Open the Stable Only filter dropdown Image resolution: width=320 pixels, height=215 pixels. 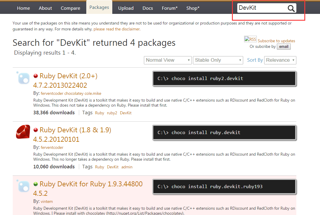(218, 60)
